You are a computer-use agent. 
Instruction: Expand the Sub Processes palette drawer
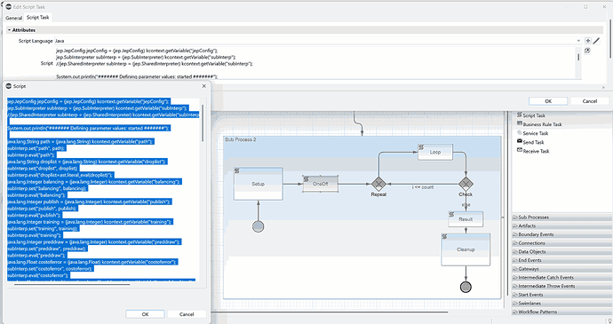561,217
